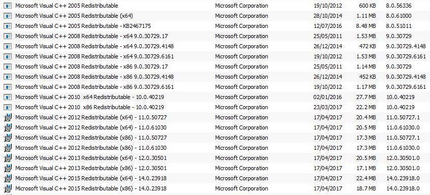430x195 pixels.
Task: Select 2008 Redistributable - x86 9.0.30729.4148 name
Action: 95,77
